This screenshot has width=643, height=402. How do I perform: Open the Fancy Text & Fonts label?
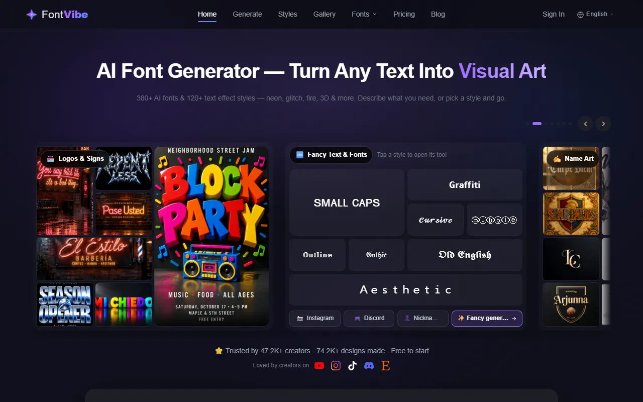coord(332,155)
